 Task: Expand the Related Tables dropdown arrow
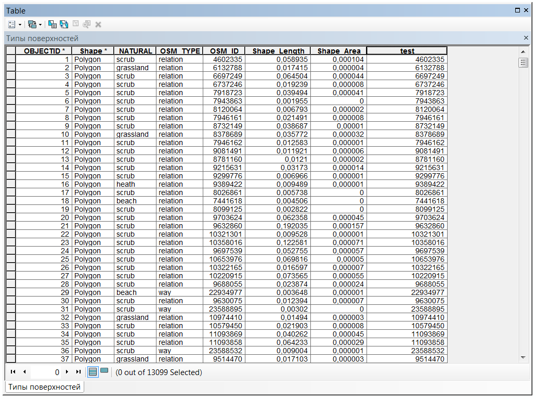pos(40,24)
